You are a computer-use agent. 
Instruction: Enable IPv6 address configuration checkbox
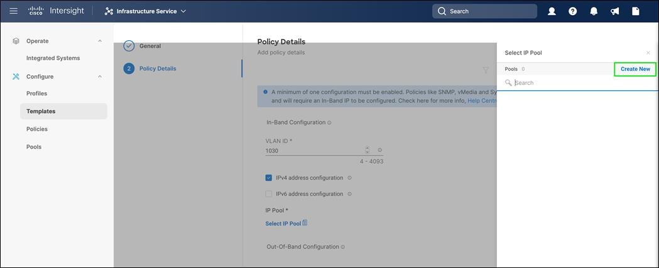268,194
